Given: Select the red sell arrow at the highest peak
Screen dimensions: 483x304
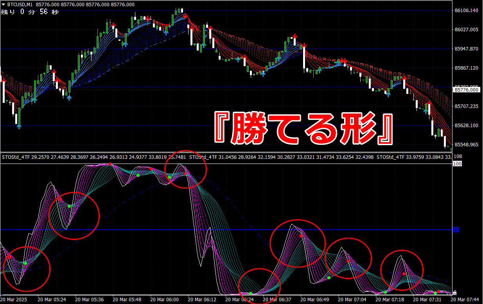Looking at the screenshot, I should (186, 16).
